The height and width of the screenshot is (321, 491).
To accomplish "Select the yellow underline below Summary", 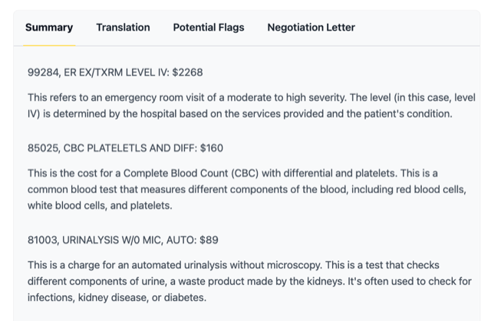I will coord(49,46).
